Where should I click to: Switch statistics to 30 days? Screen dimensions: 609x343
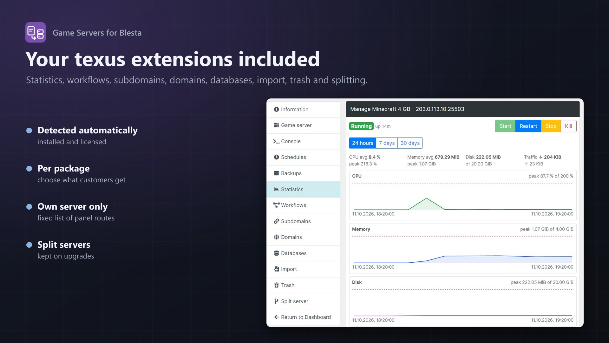pyautogui.click(x=410, y=143)
